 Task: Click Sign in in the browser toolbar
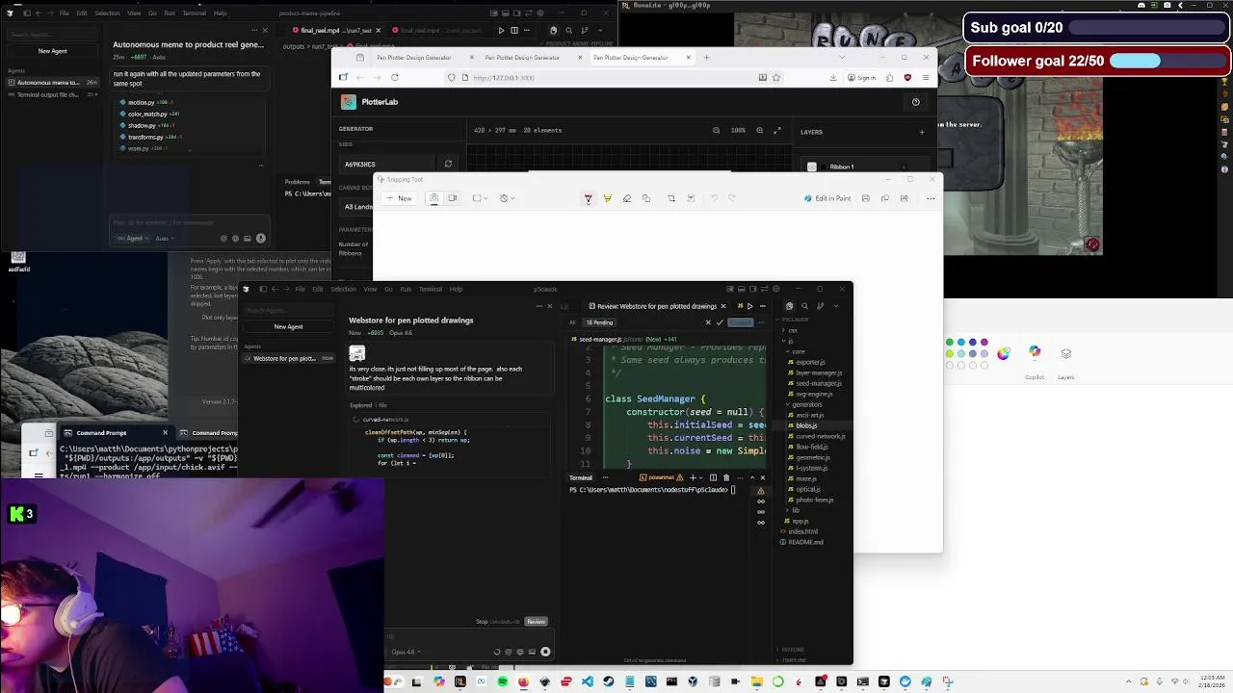click(x=862, y=77)
